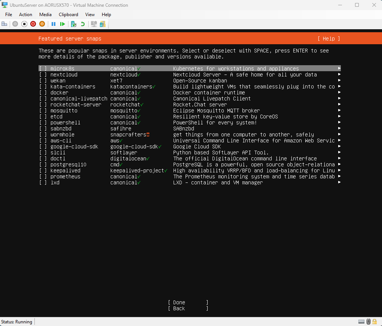The width and height of the screenshot is (382, 326).
Task: Toggle the canonical-livepatch checkbox
Action: coord(43,99)
